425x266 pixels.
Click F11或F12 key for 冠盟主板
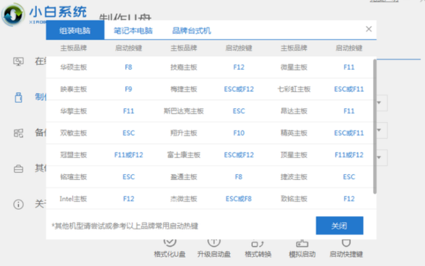point(128,155)
